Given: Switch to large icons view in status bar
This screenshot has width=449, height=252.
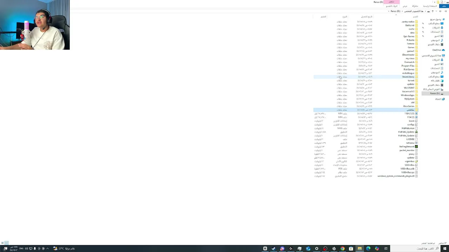Looking at the screenshot, I should (x=3, y=243).
